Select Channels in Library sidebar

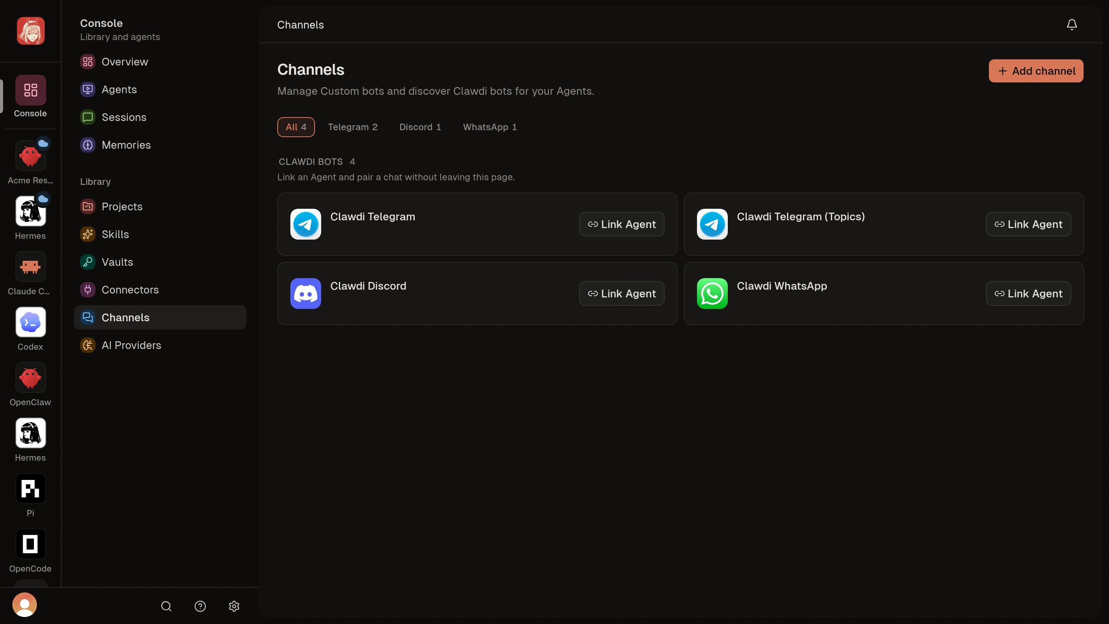tap(160, 318)
